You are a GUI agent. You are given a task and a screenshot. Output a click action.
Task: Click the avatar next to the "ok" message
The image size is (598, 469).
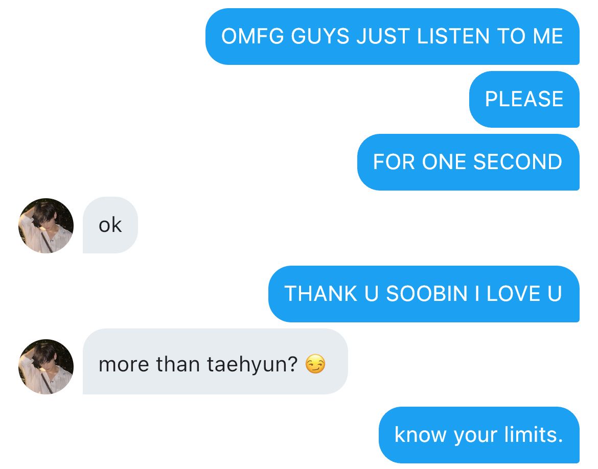click(x=46, y=225)
